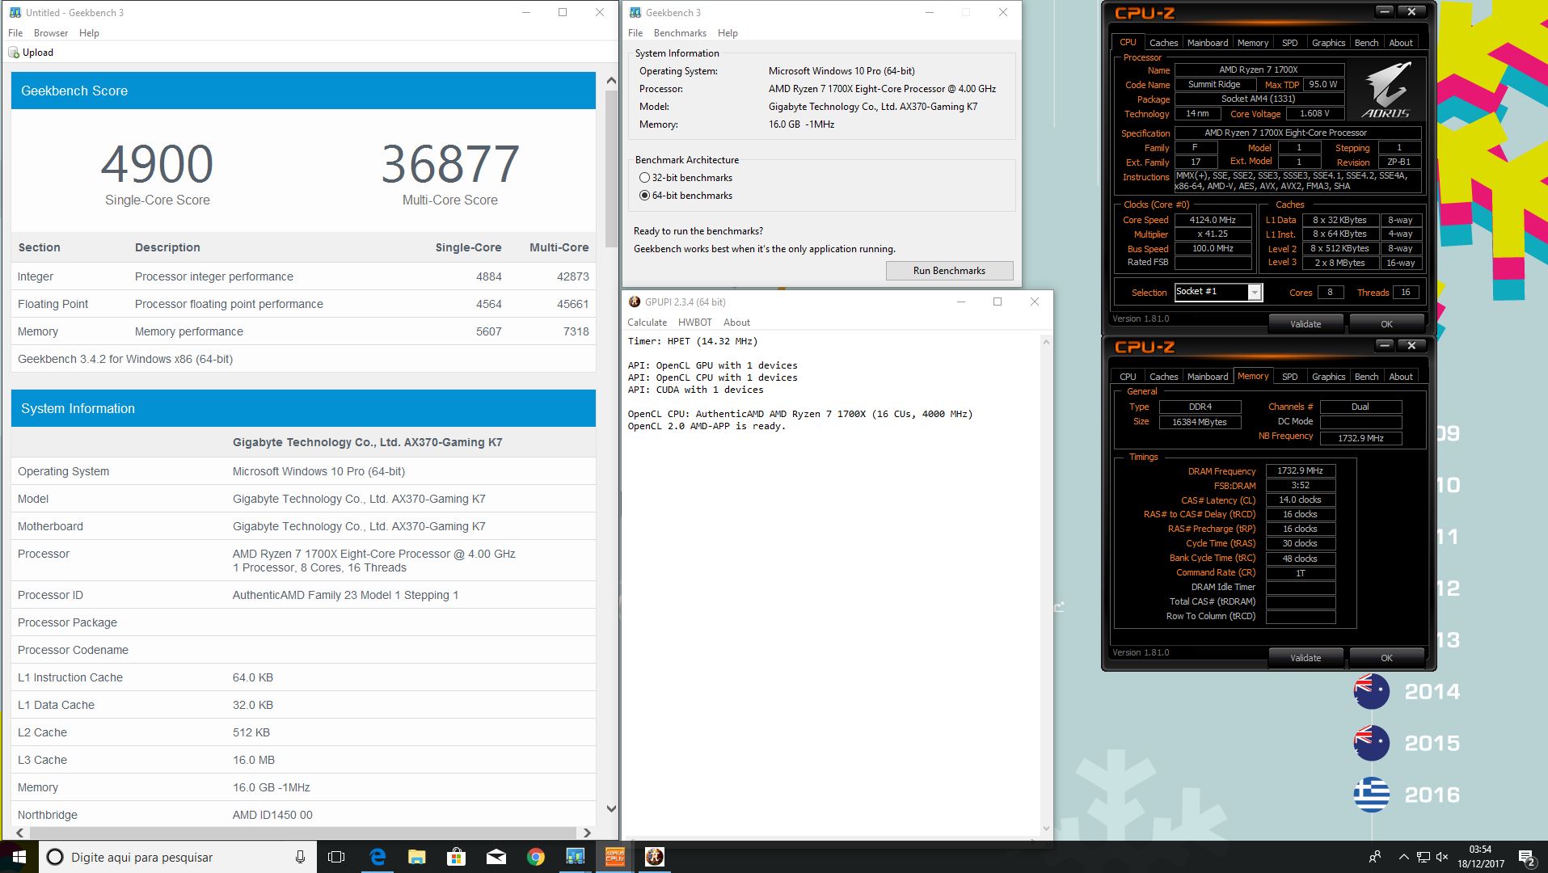Click the GPUPI output scrollbar down arrow
This screenshot has height=873, width=1548.
pyautogui.click(x=1046, y=828)
